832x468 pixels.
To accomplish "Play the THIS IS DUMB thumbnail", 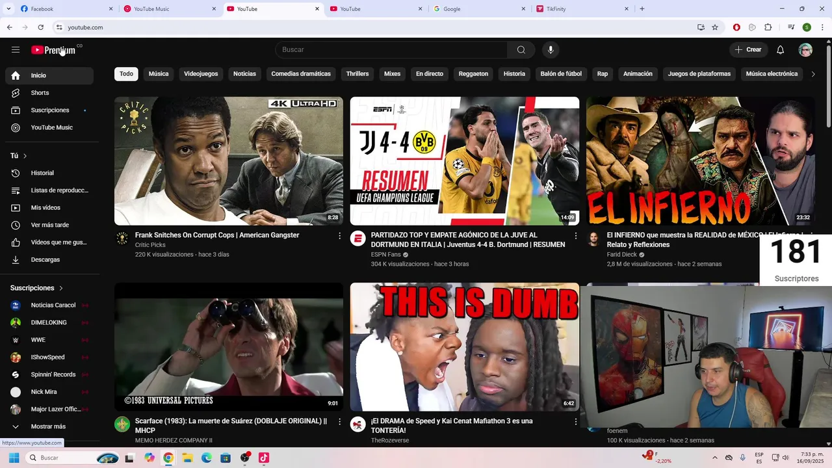I will tap(465, 347).
